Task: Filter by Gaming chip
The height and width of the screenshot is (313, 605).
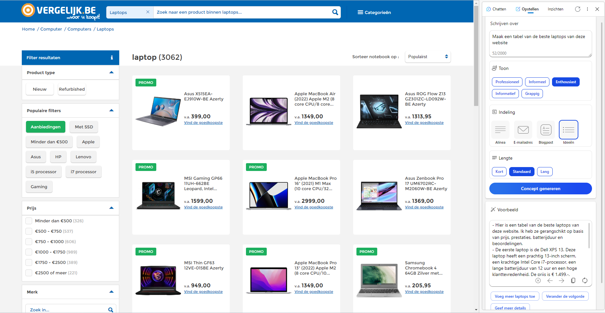Action: [39, 187]
